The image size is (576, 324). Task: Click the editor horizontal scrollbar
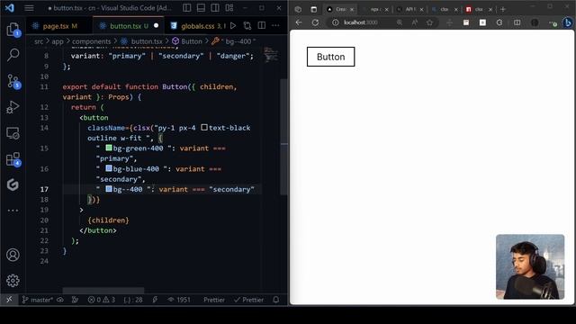103,290
